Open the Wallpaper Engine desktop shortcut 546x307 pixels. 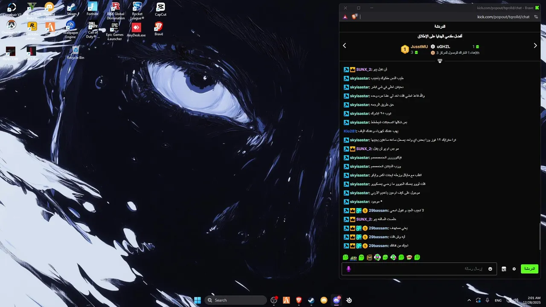pyautogui.click(x=71, y=30)
